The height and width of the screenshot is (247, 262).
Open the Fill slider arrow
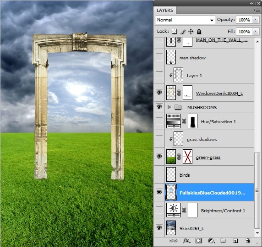point(255,32)
